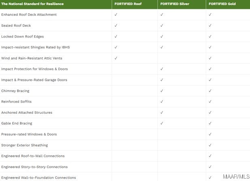Click the MAAR/MLS watermark
Screen dimensions: 250x181
click(x=236, y=177)
